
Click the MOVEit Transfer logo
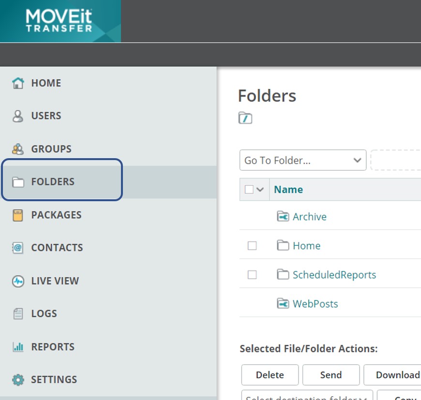(x=60, y=21)
